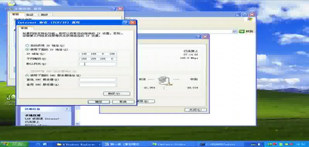
Task: Select the 自动获得 IP 地址 radio button
Action: [x=27, y=46]
